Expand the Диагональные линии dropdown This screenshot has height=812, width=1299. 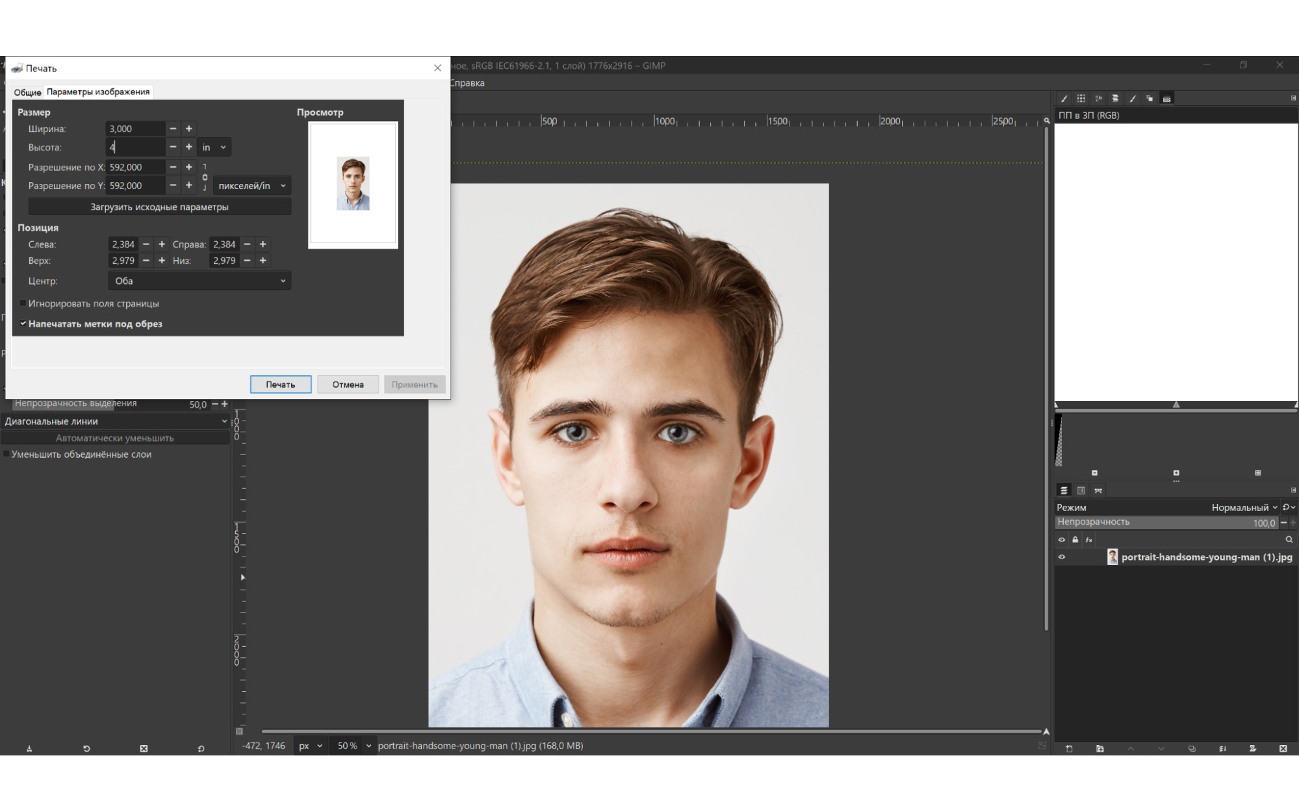coord(115,421)
